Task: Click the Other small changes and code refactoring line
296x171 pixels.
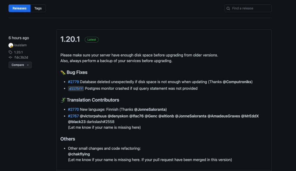Action: [x=104, y=148]
